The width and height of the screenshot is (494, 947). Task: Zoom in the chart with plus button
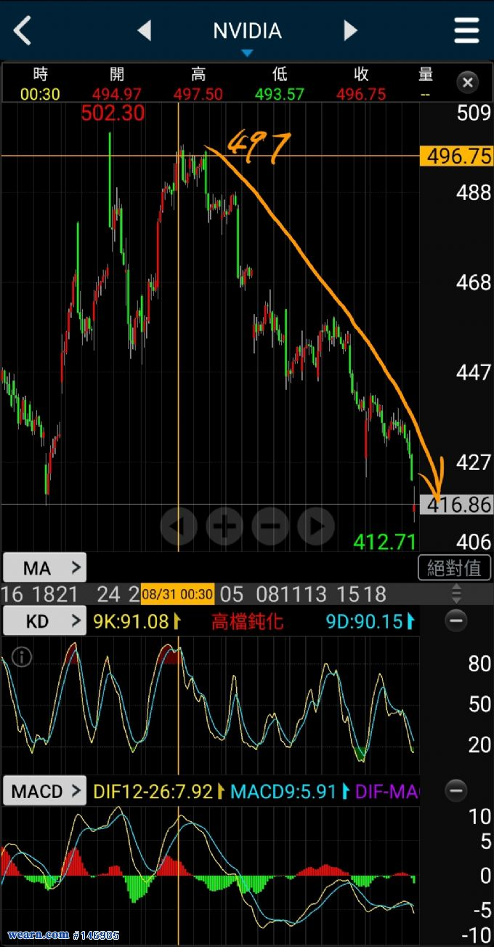point(224,525)
